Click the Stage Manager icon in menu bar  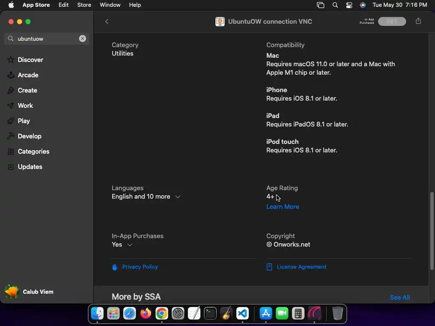point(320,5)
